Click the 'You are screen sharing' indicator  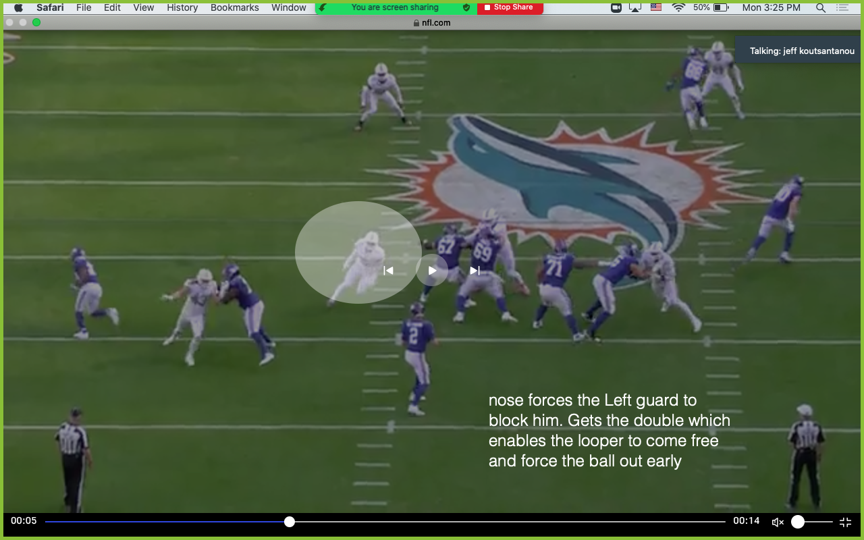point(395,7)
